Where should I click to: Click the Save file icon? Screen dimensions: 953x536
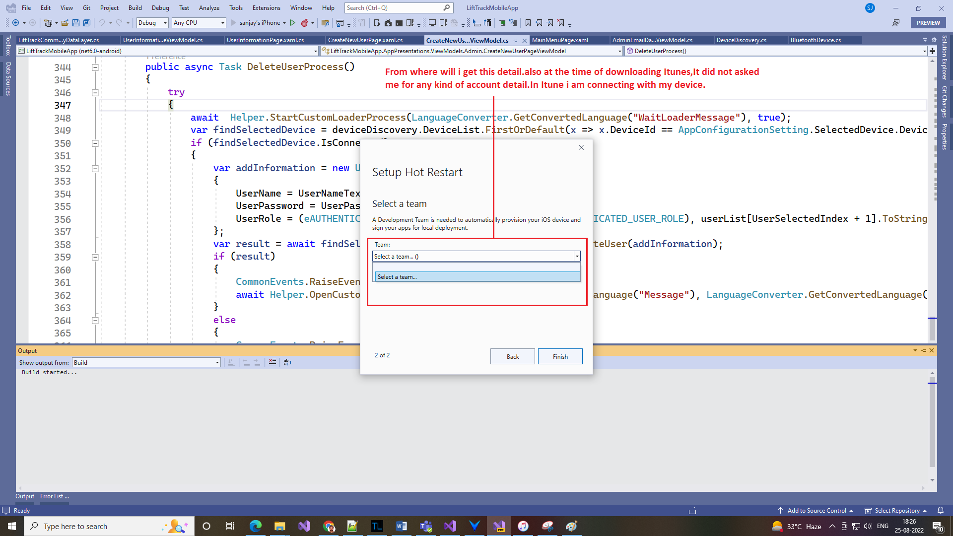(76, 23)
